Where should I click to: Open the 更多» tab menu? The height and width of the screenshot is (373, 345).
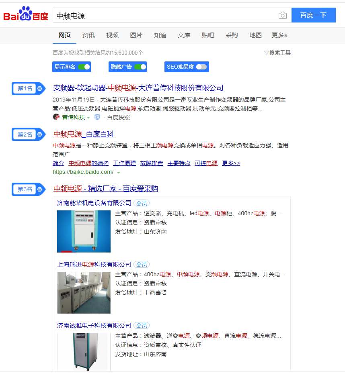coord(279,35)
